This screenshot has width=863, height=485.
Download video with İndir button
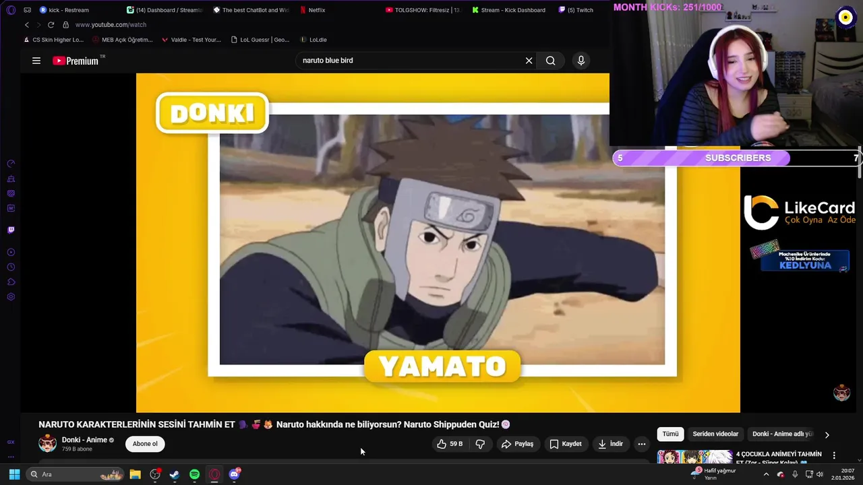(611, 444)
